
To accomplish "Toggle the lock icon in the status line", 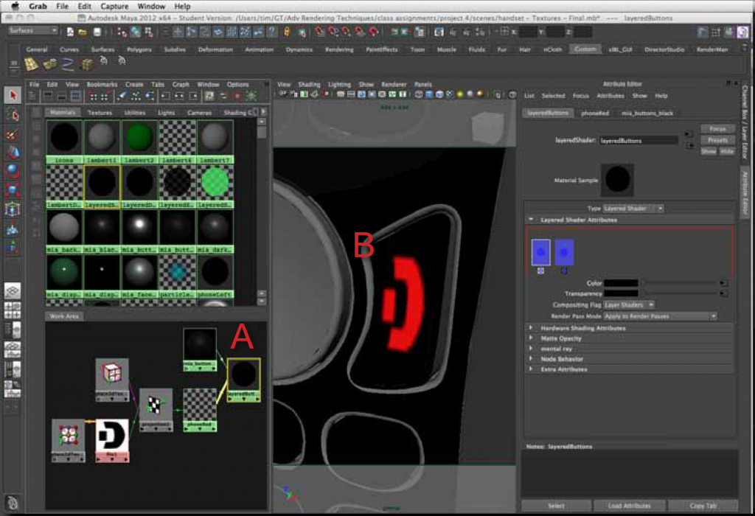I will coord(285,32).
